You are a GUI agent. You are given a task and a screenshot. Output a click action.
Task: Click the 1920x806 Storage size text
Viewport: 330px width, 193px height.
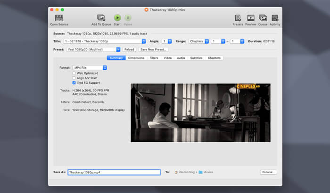coord(99,110)
